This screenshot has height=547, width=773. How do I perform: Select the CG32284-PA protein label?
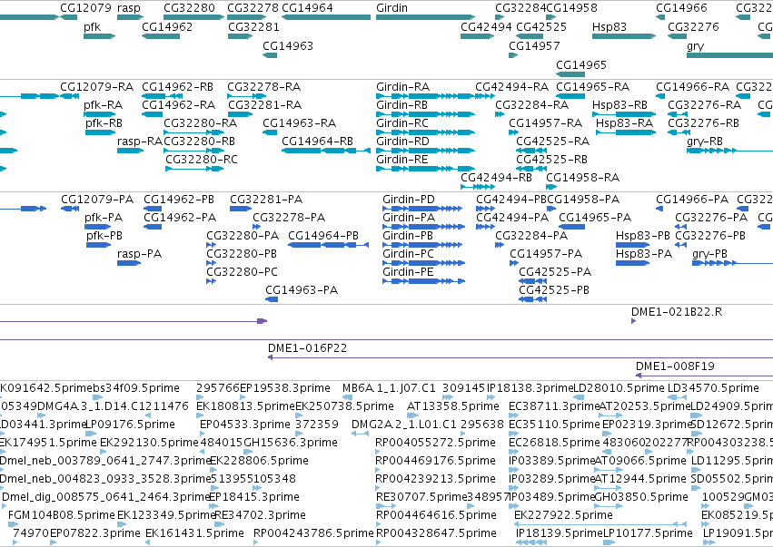click(x=531, y=235)
